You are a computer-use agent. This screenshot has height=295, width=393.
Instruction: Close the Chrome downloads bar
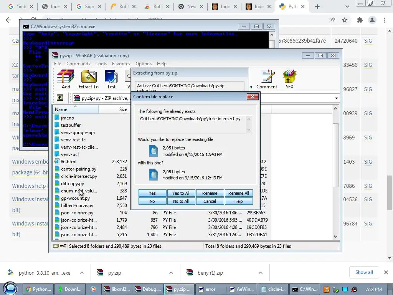[x=386, y=272]
